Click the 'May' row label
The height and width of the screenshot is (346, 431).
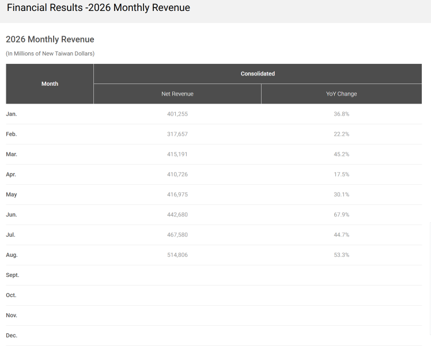tap(12, 195)
